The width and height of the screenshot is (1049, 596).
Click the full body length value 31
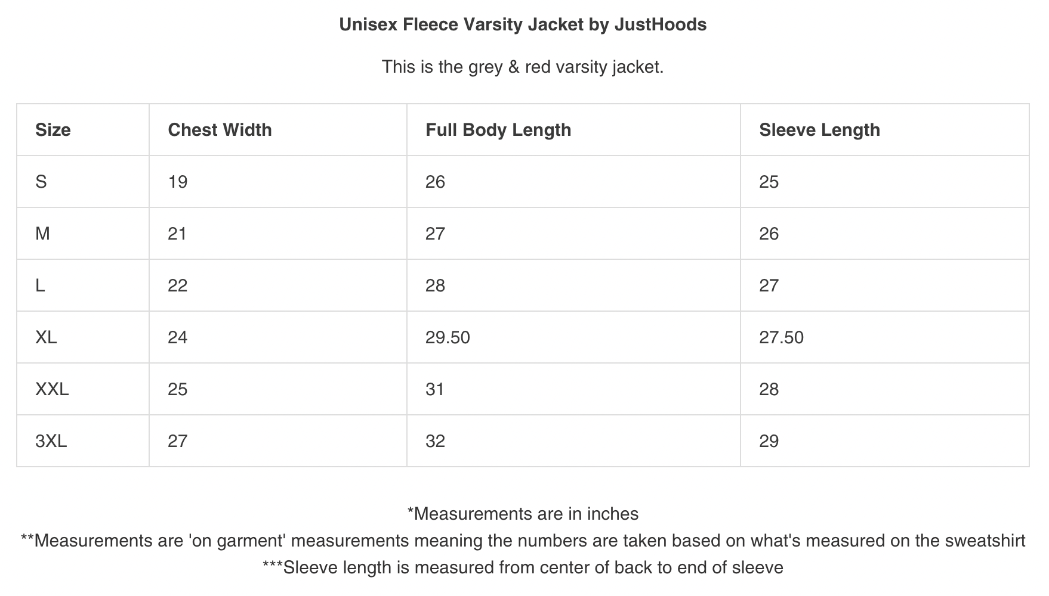[x=435, y=389]
